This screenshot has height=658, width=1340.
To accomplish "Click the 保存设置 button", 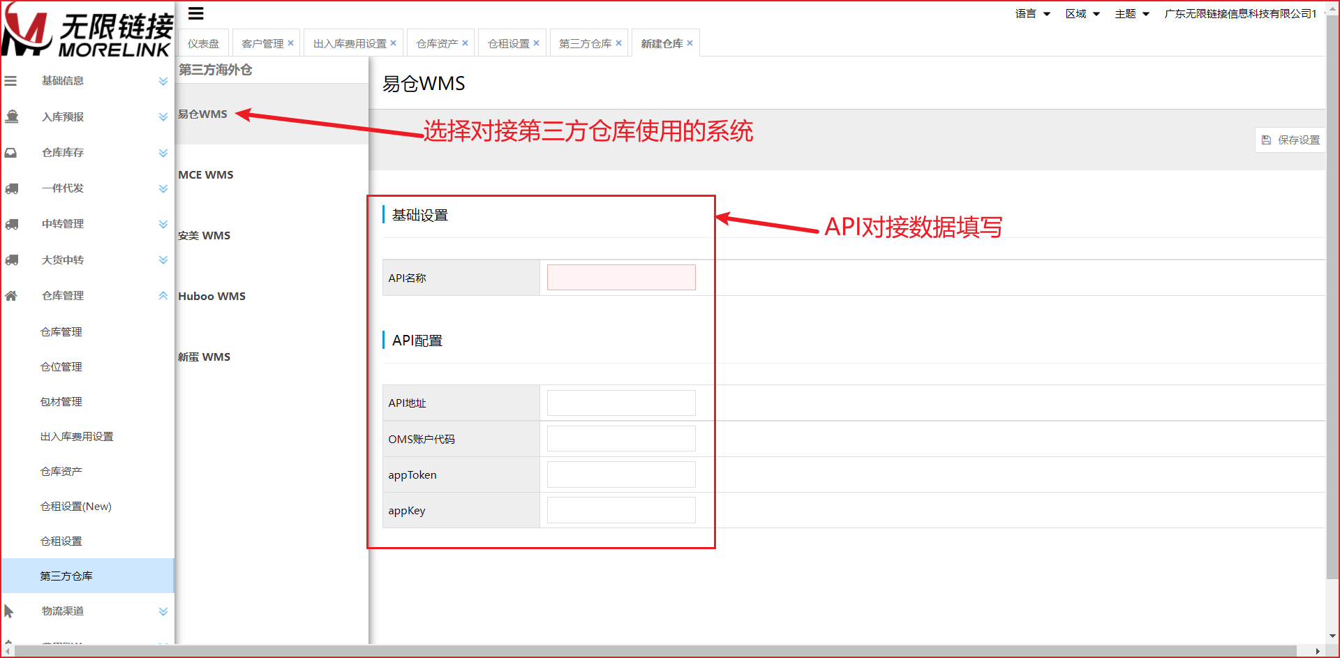I will tap(1290, 140).
